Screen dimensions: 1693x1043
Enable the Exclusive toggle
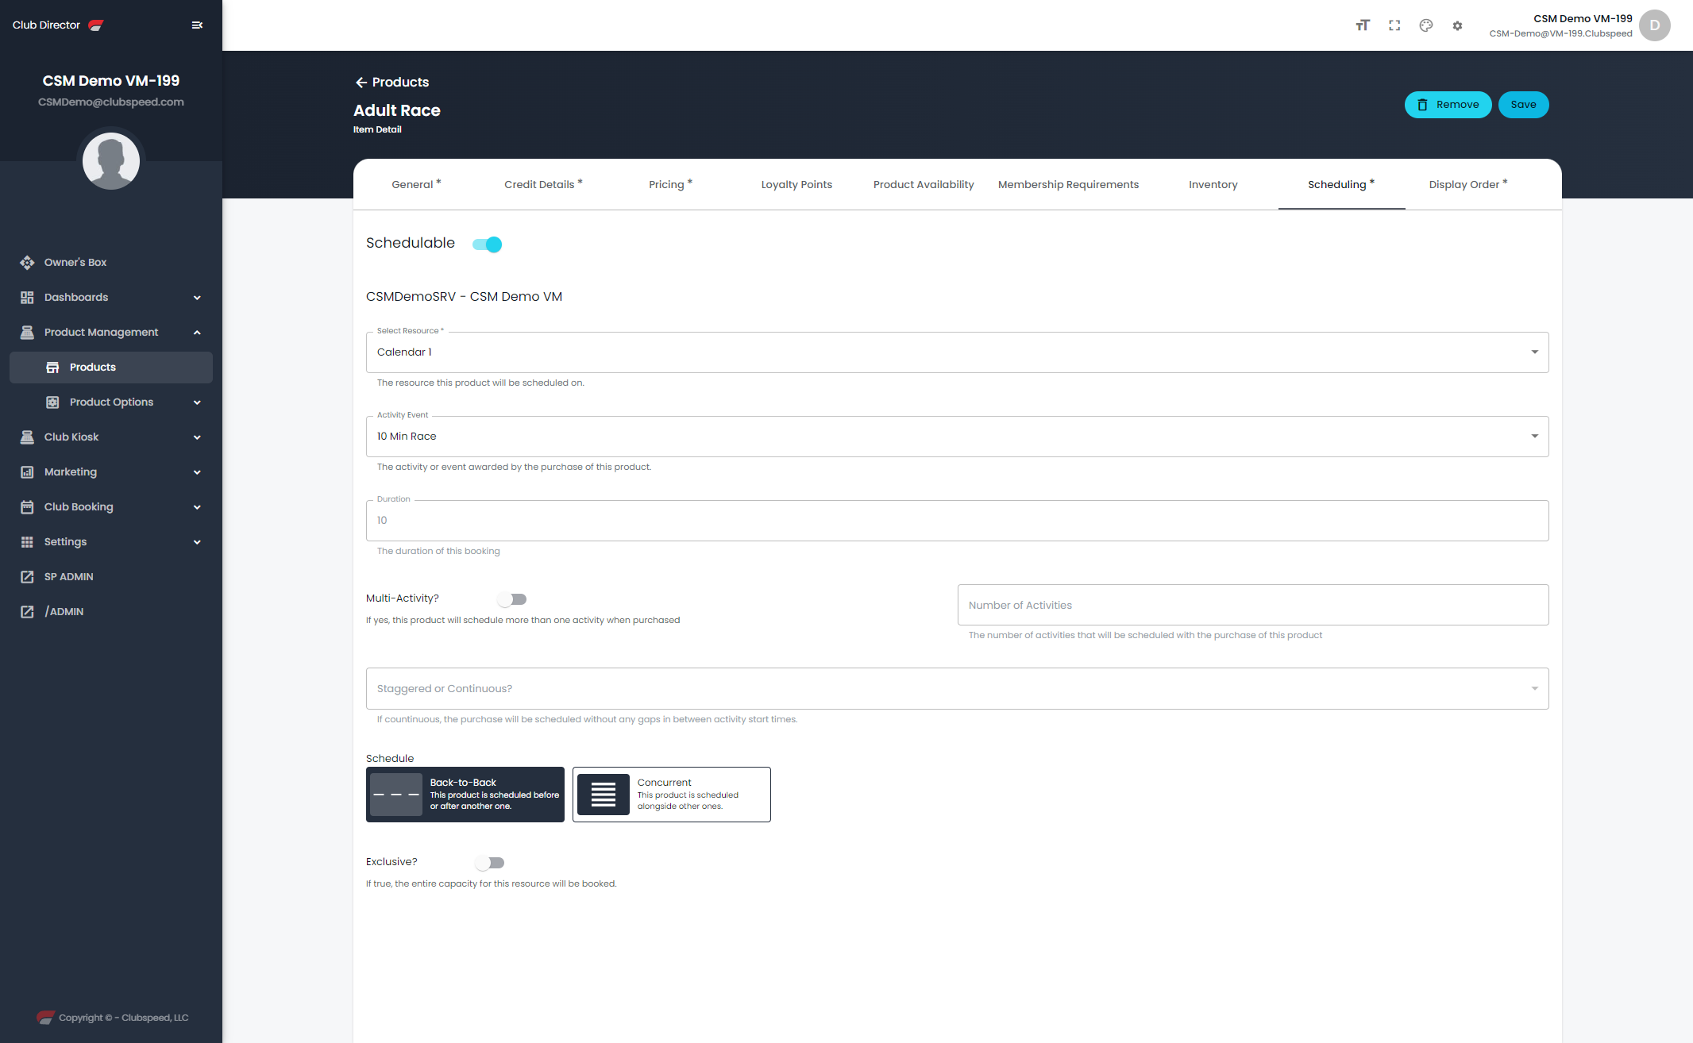click(x=490, y=863)
